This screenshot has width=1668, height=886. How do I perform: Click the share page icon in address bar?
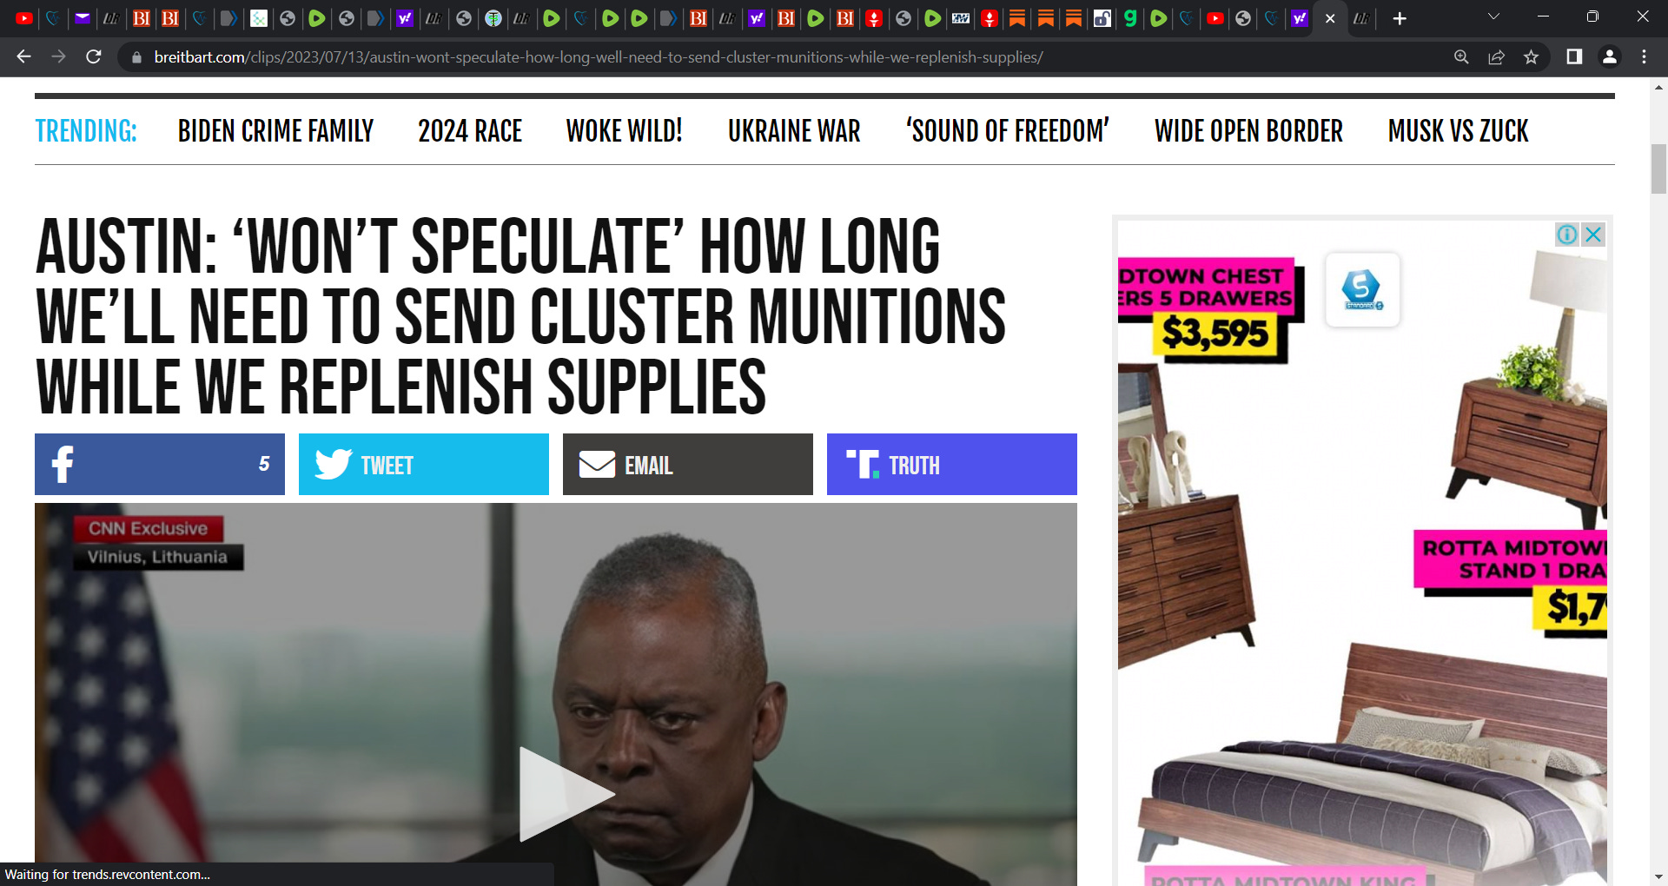[1496, 57]
